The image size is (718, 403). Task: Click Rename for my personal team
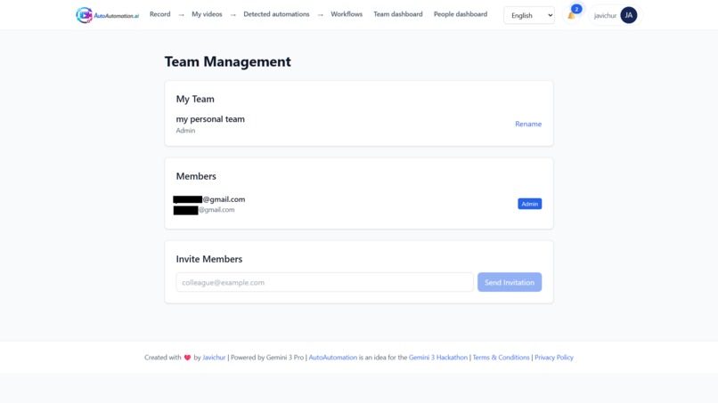pos(528,124)
